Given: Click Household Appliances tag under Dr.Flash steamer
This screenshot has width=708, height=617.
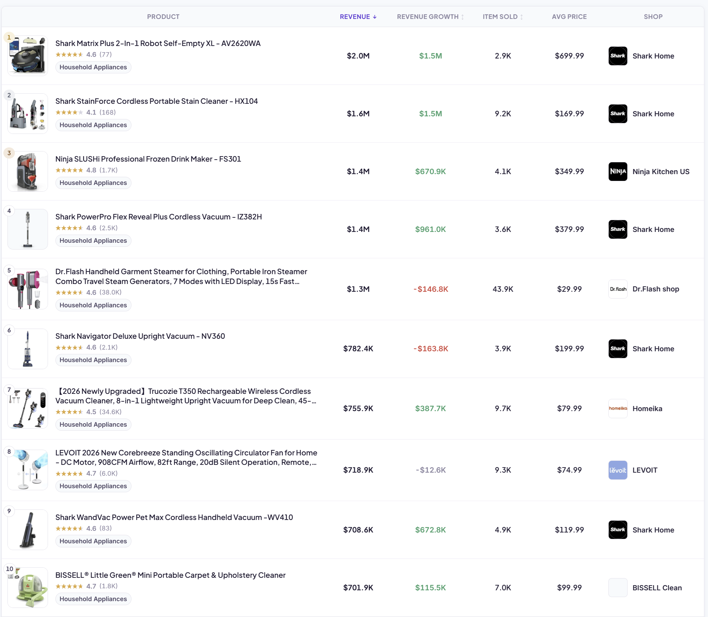Looking at the screenshot, I should coord(93,305).
